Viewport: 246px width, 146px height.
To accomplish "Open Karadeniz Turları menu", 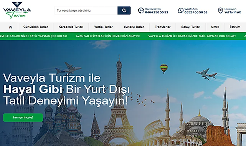I will pos(71,27).
